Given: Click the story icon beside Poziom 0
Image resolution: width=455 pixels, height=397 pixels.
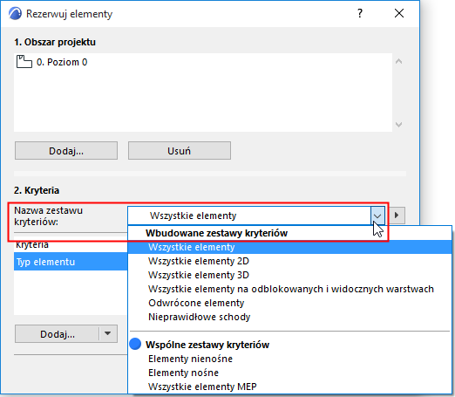Looking at the screenshot, I should click(24, 62).
